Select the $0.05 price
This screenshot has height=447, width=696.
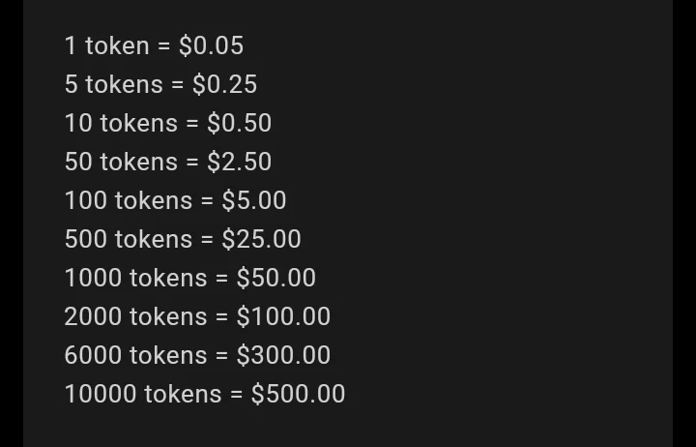(211, 45)
